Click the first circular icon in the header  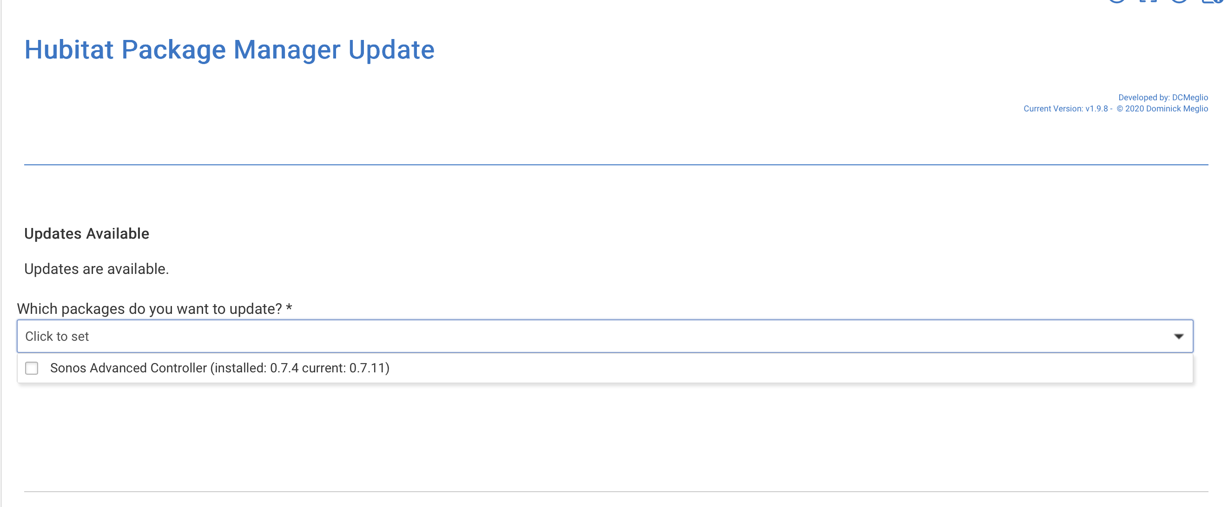coord(1117,1)
